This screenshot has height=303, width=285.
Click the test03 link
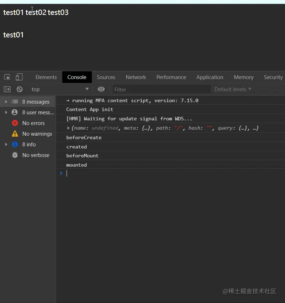(58, 12)
